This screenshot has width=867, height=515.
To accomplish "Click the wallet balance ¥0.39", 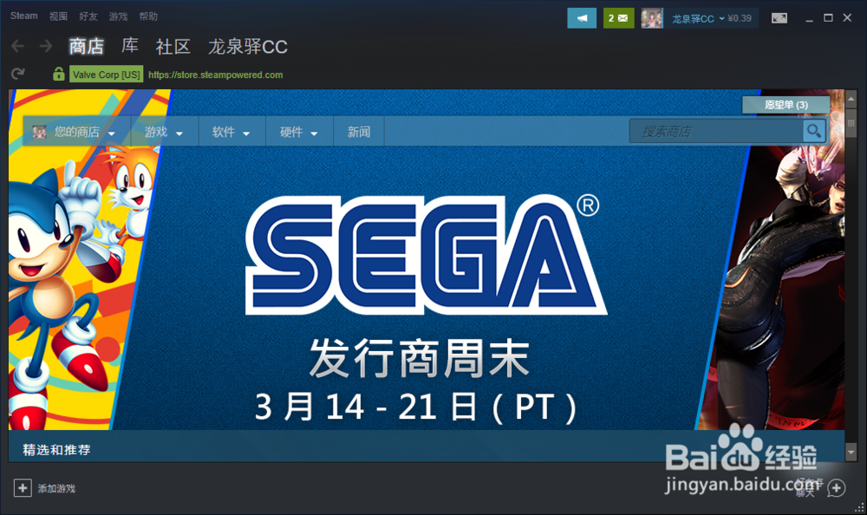I will (x=740, y=19).
